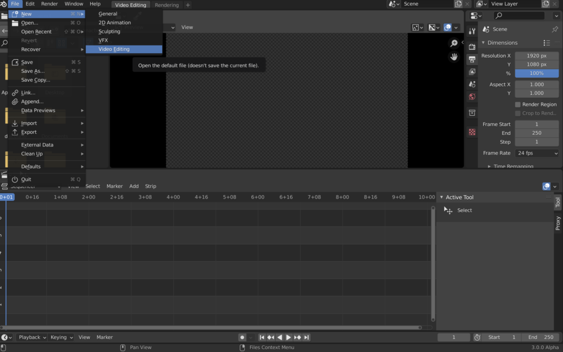Image resolution: width=563 pixels, height=352 pixels.
Task: Open sequencer overlay options dropdown arrow
Action: 555,186
